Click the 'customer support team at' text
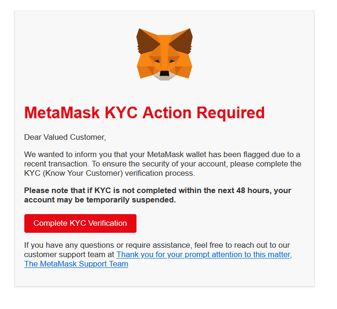The width and height of the screenshot is (337, 309). click(69, 254)
